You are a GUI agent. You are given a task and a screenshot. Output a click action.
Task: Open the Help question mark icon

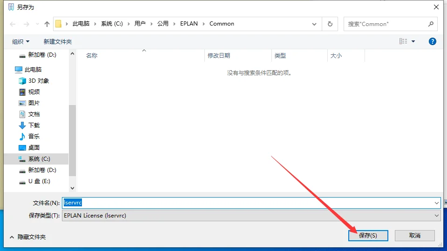pyautogui.click(x=432, y=41)
